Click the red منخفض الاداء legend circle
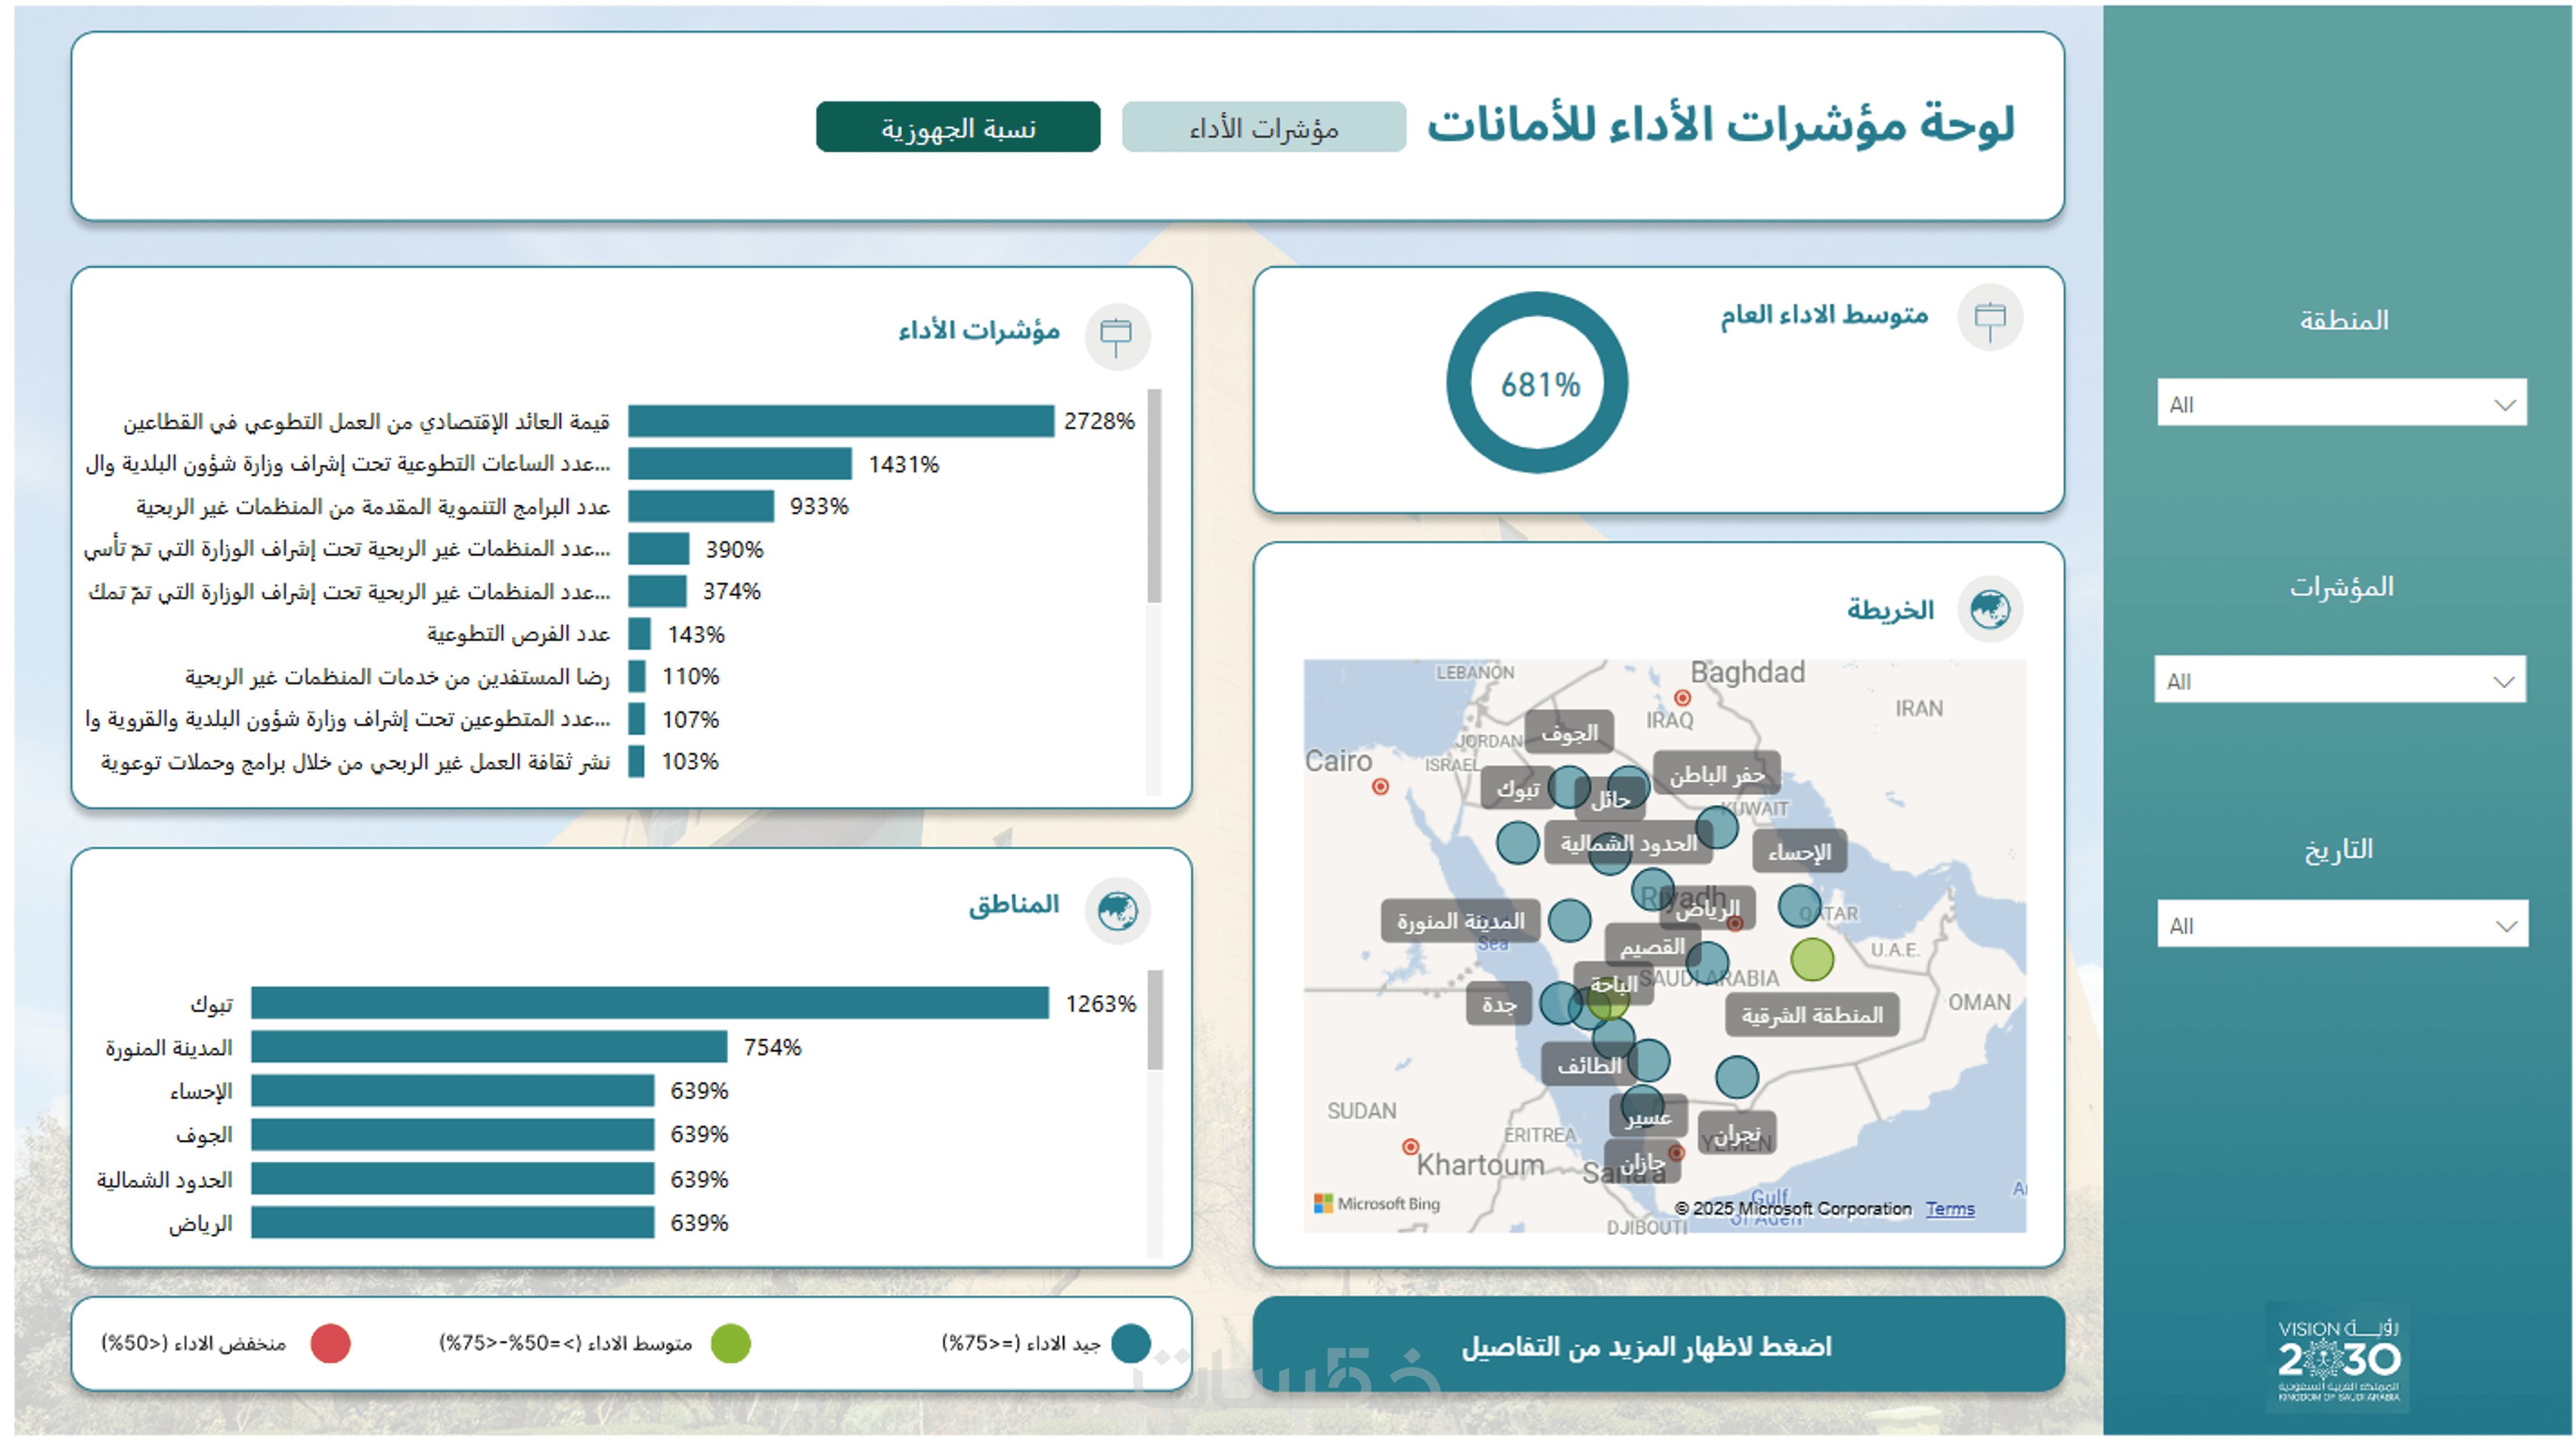 click(330, 1343)
